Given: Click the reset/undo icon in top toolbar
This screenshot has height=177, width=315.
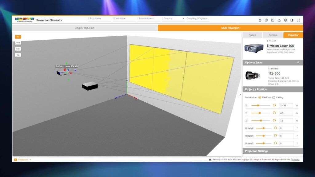Looking at the screenshot, I should 260,20.
